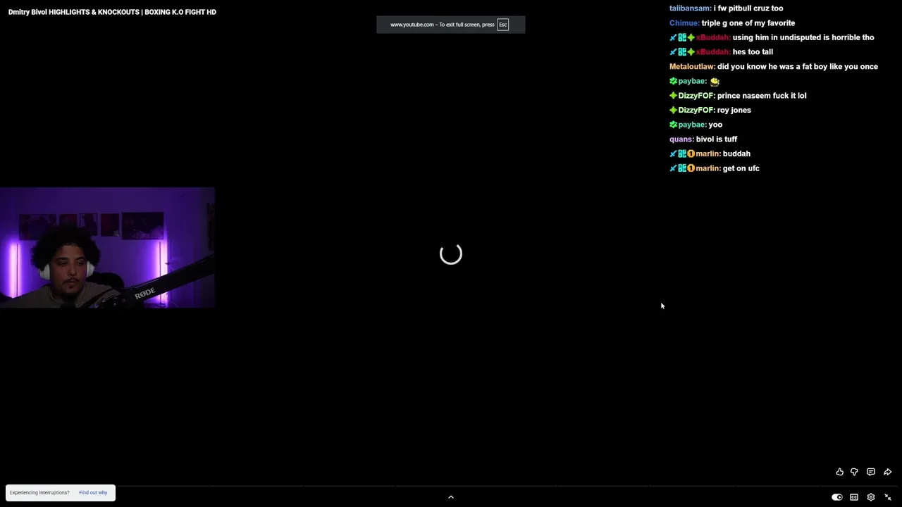Exit full screen mode icon
The height and width of the screenshot is (507, 902).
[888, 497]
